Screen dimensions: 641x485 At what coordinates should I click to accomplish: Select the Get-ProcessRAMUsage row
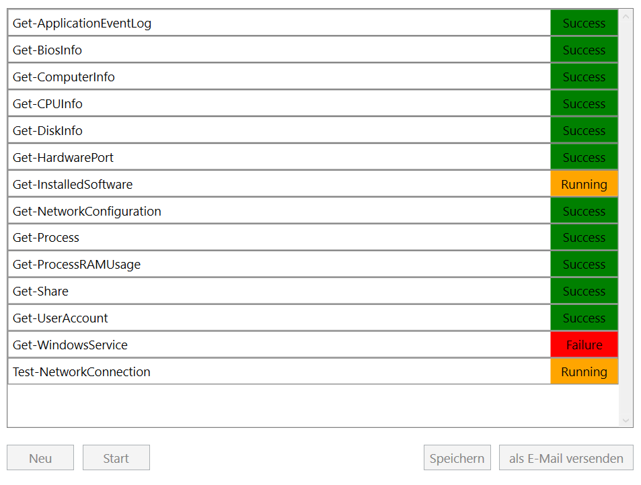pos(313,265)
